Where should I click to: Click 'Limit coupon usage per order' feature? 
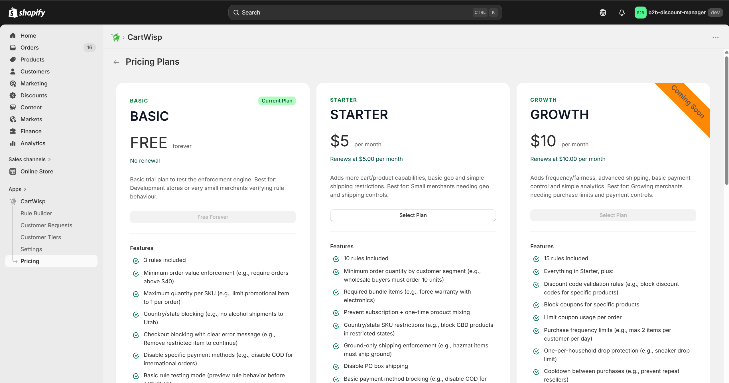[x=583, y=317]
